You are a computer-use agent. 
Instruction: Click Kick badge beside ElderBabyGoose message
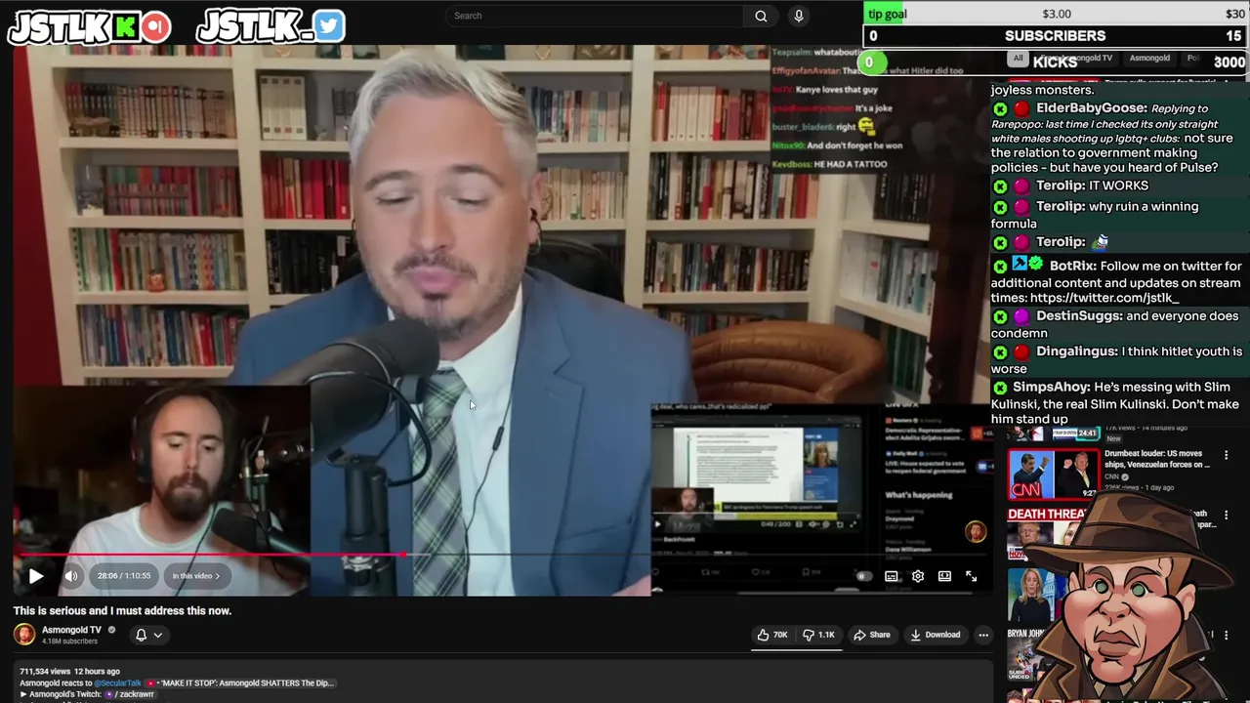click(x=1000, y=108)
